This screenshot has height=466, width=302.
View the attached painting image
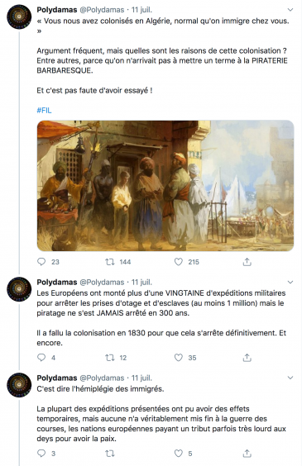165,185
